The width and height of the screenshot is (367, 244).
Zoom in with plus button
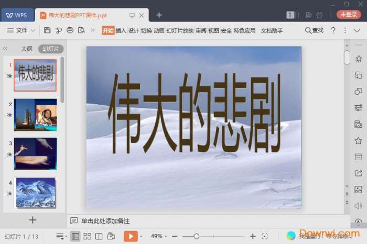pos(253,236)
